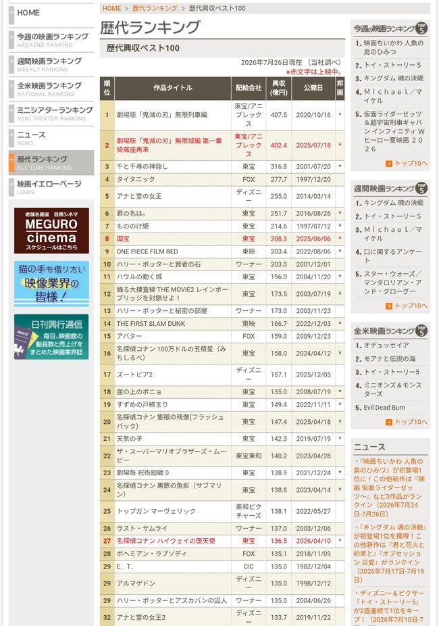This screenshot has width=439, height=626.
Task: Click HOME breadcrumb link
Action: pyautogui.click(x=111, y=8)
